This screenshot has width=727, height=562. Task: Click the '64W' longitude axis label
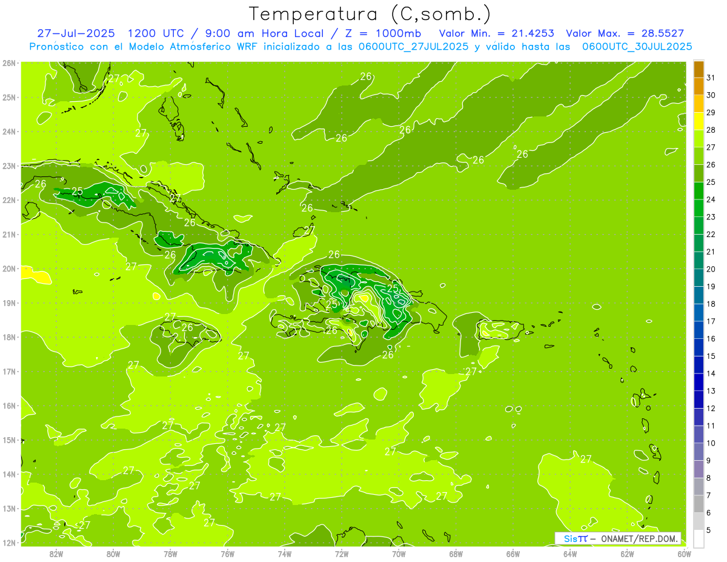(570, 553)
